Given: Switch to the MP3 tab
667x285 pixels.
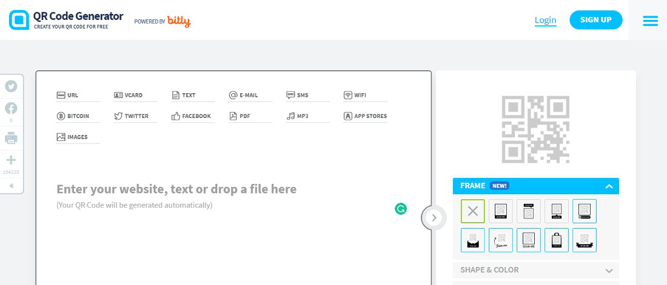Looking at the screenshot, I should click(307, 116).
